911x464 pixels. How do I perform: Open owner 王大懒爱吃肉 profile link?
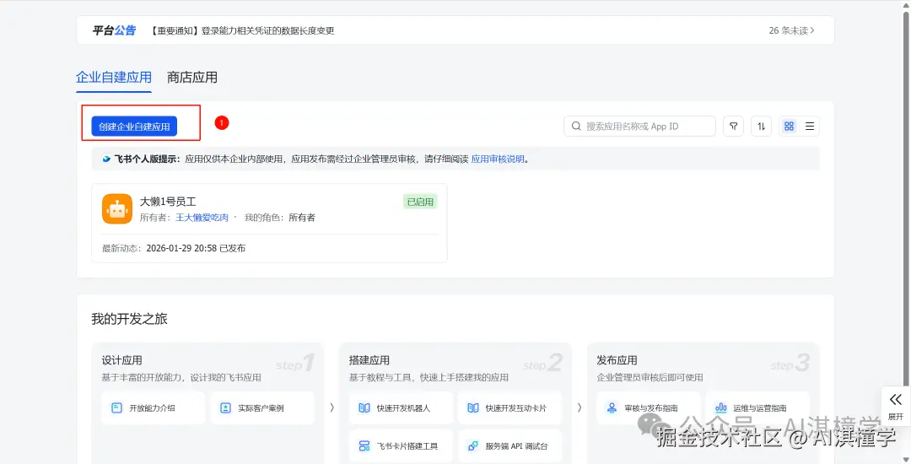[x=202, y=218]
